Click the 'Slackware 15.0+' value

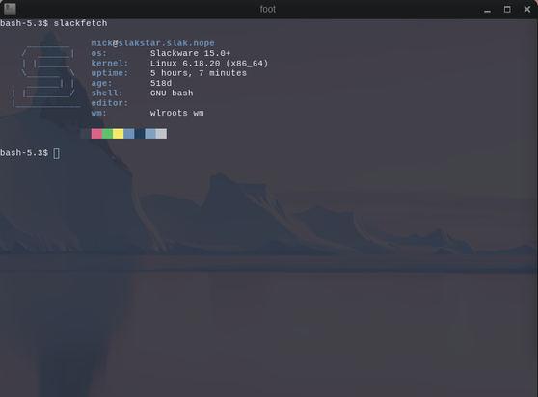(x=191, y=53)
